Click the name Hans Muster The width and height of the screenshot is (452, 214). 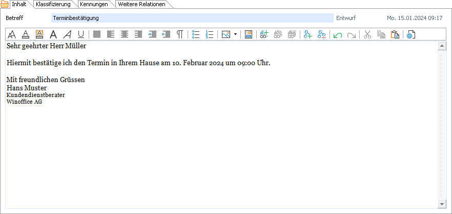click(27, 88)
